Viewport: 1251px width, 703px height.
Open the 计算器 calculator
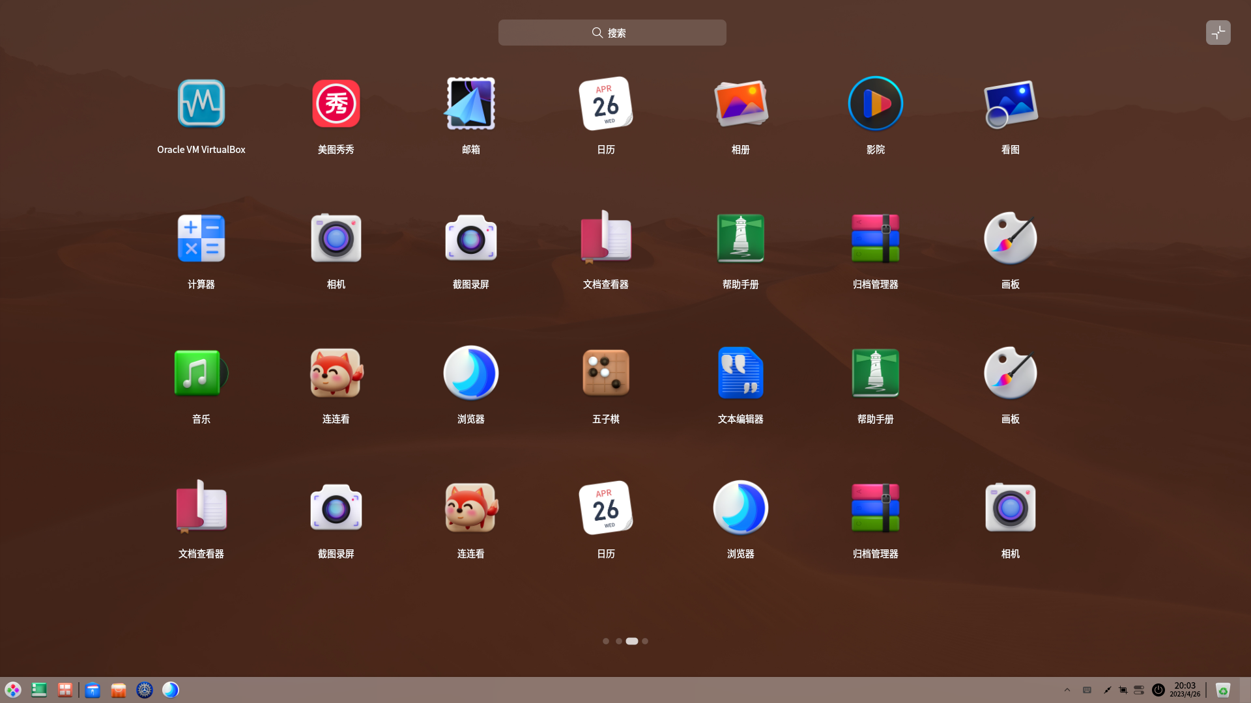(201, 238)
